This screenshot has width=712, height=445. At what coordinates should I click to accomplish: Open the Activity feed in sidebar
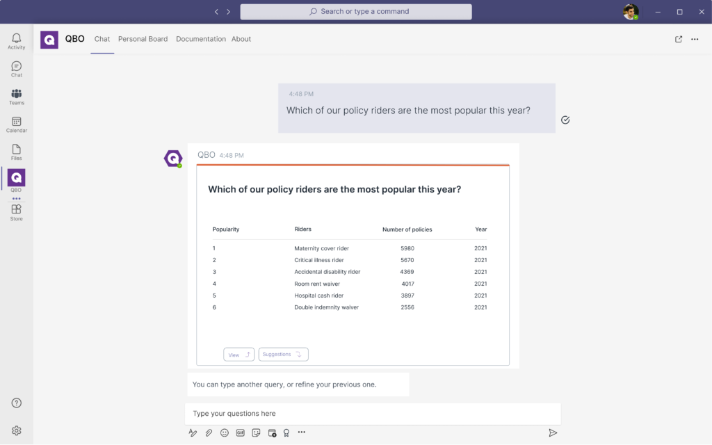(x=16, y=41)
